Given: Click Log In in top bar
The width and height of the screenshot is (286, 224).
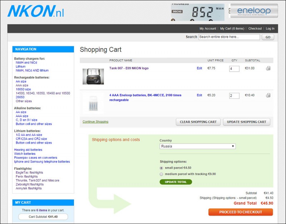Looking at the screenshot, I should (270, 29).
